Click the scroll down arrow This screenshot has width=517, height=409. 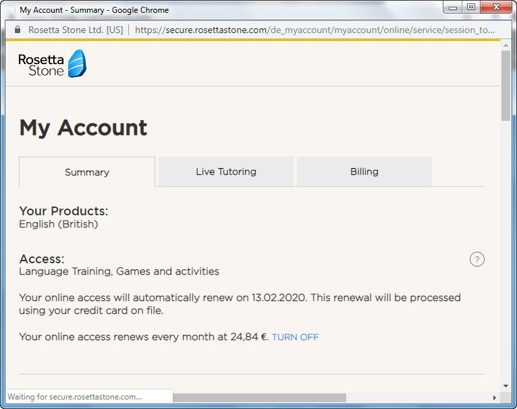click(x=506, y=386)
